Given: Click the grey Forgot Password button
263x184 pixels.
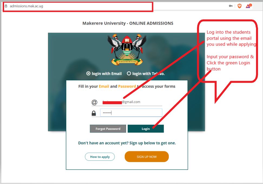Looking at the screenshot, I should click(108, 129).
